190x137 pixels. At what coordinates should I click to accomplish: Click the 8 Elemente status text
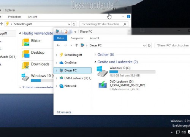[x=64, y=112]
